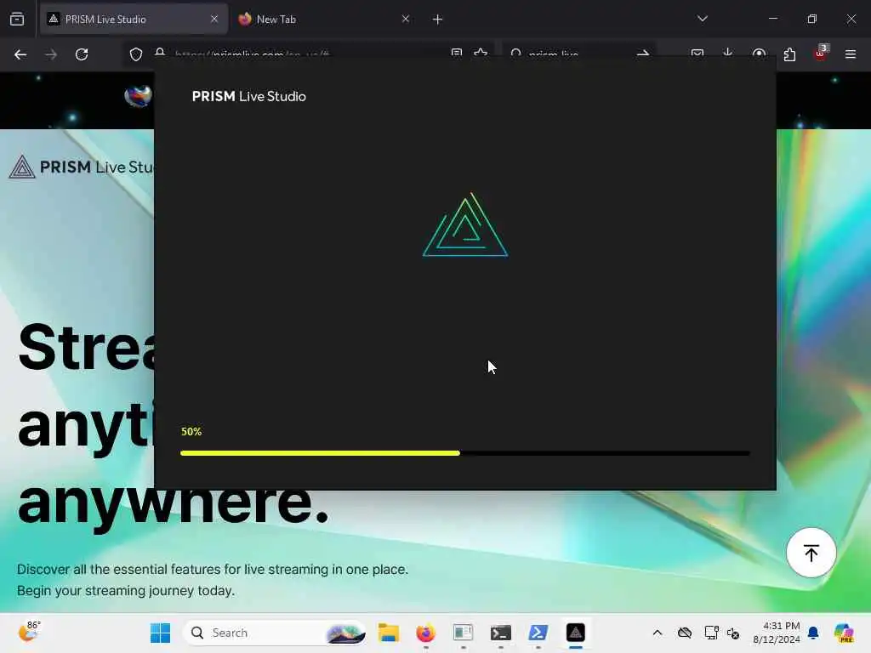Click the PRISM Live Studio splash title
This screenshot has height=653, width=871.
(249, 96)
